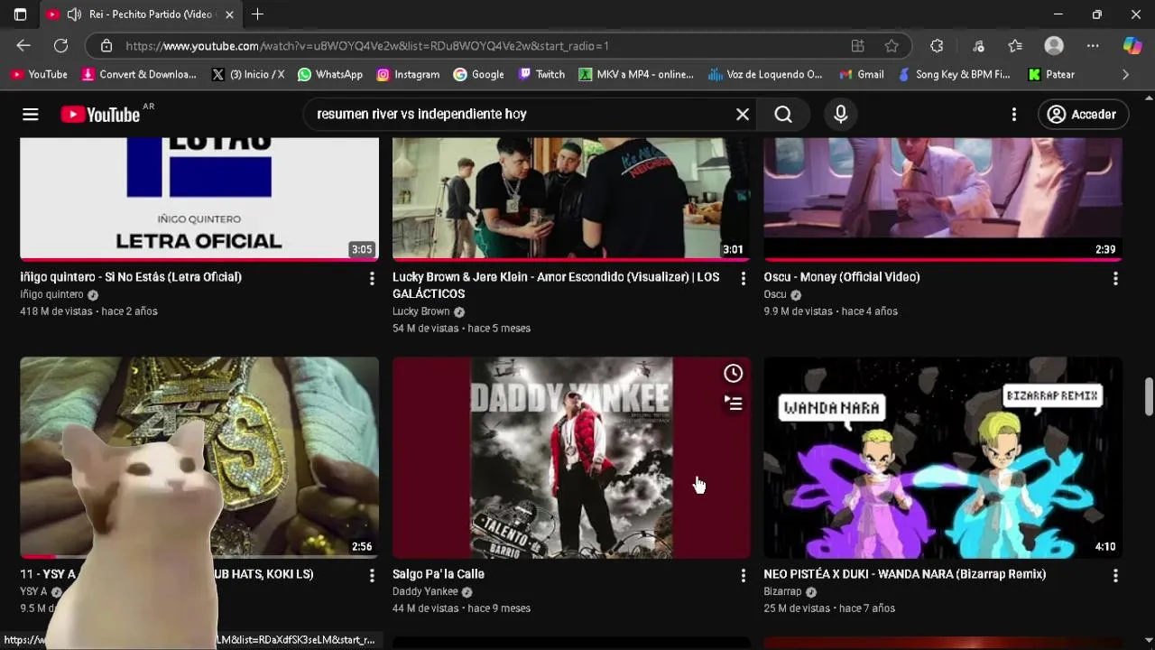
Task: Reload the page
Action: (60, 46)
